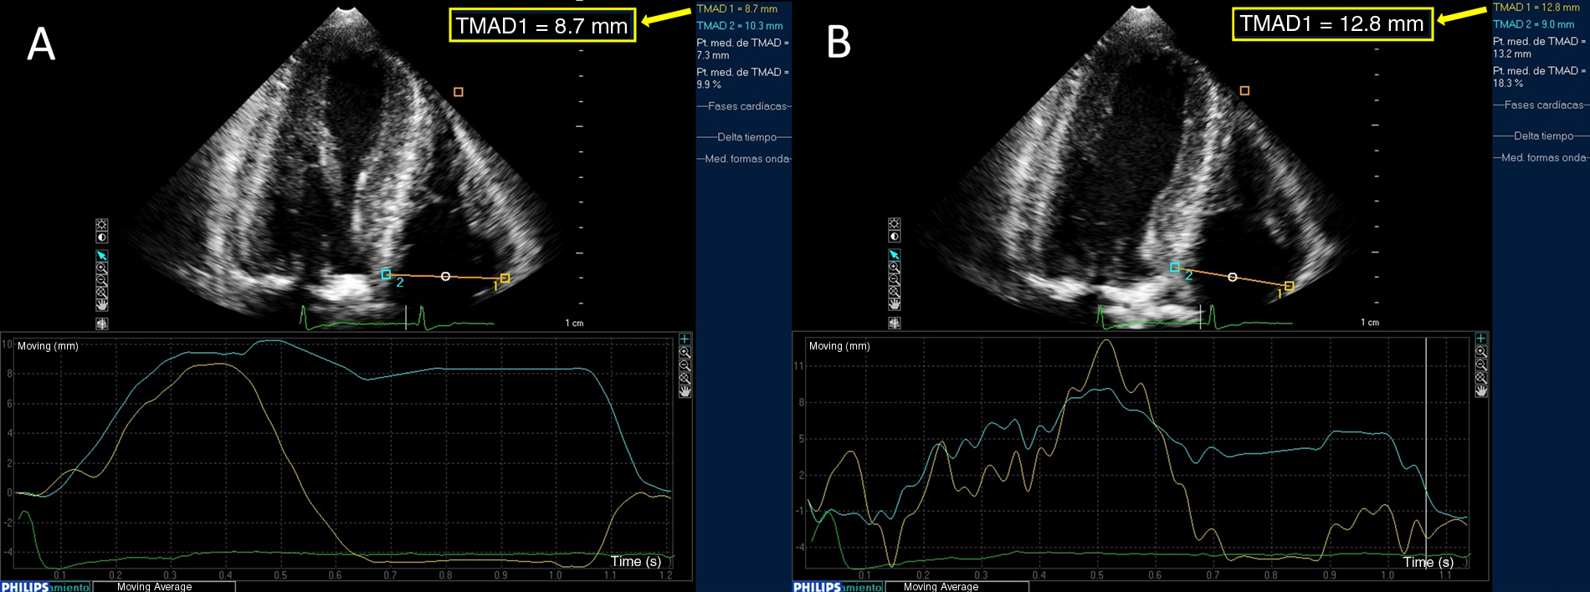Screen dimensions: 1590x592
Task: Select the pan hand tool on panel B graph
Action: click(x=1481, y=390)
